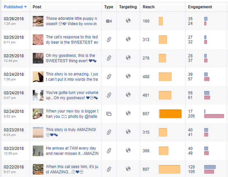The height and width of the screenshot is (177, 228).
Task: Click the dark orange reach bar for 857
Action: pyautogui.click(x=170, y=114)
